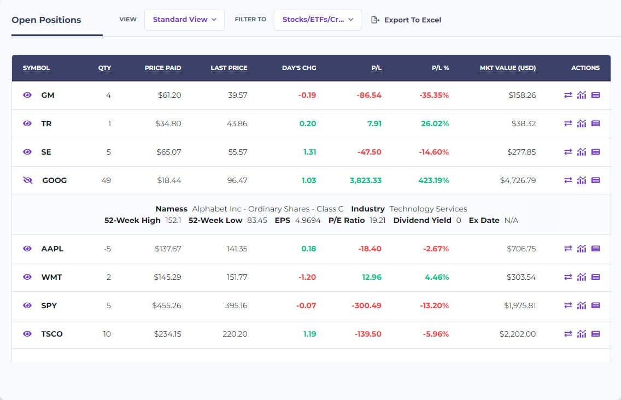Click the $2,202.00 market value
Viewport: 621px width, 400px height.
[518, 334]
